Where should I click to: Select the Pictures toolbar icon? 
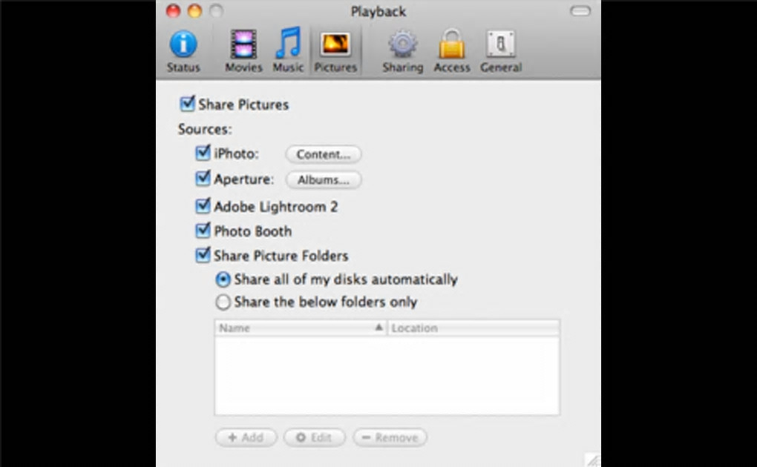click(x=335, y=44)
